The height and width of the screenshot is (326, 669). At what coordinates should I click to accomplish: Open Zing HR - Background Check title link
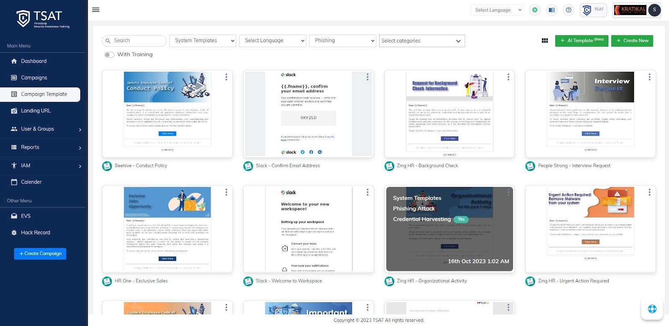coord(427,166)
